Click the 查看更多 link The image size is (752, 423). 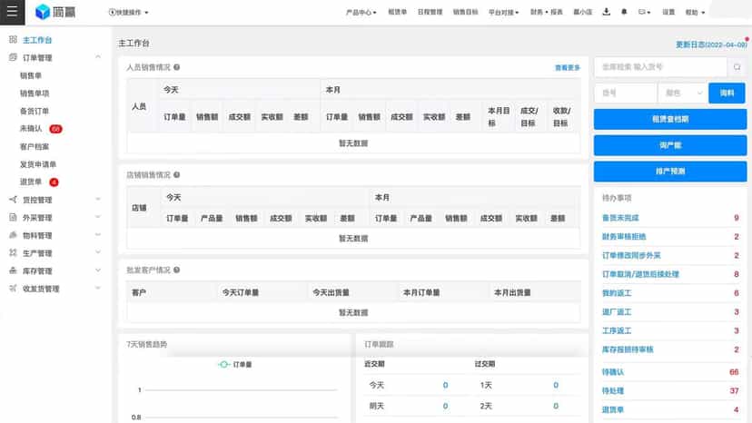click(x=568, y=67)
